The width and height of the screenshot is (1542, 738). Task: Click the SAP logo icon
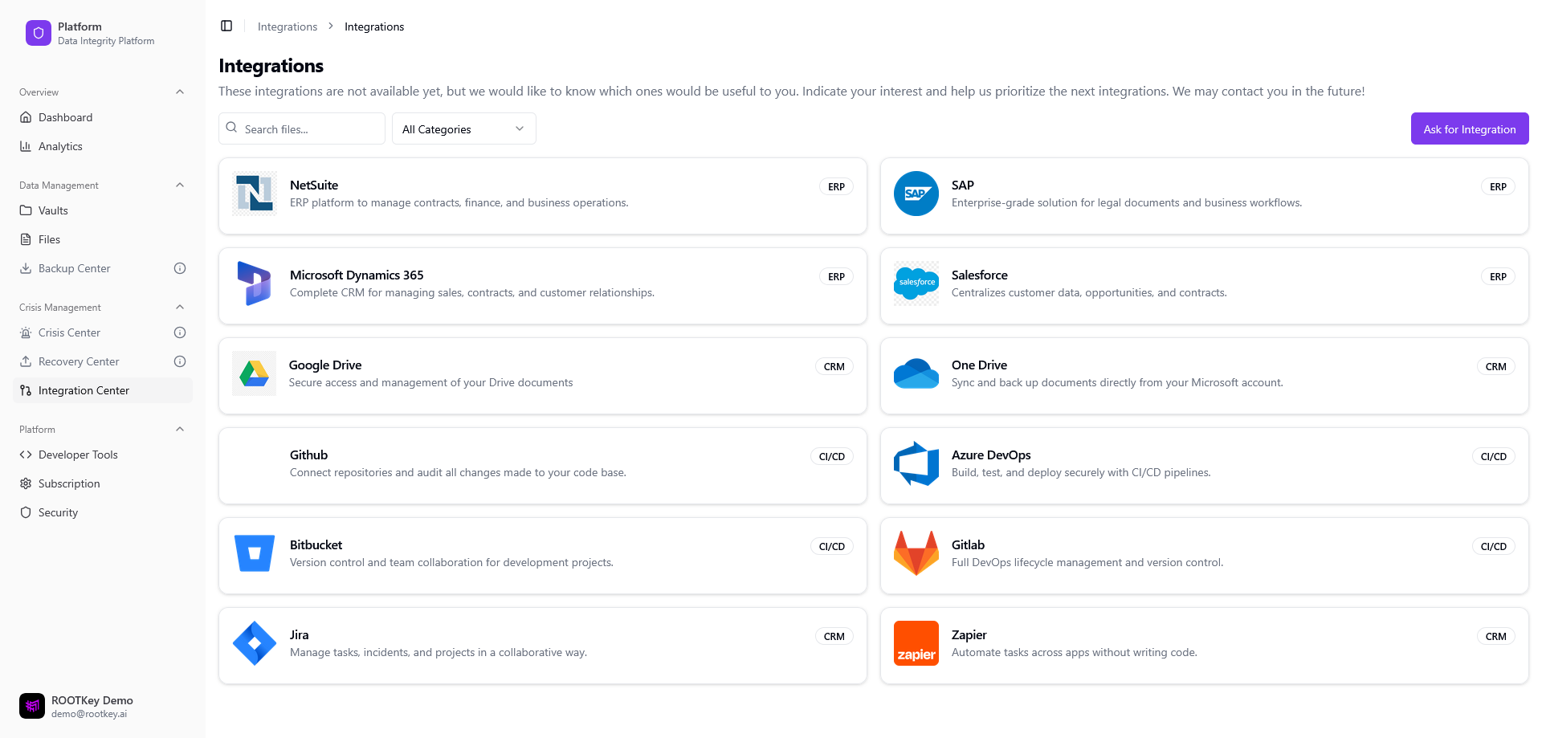(x=916, y=194)
